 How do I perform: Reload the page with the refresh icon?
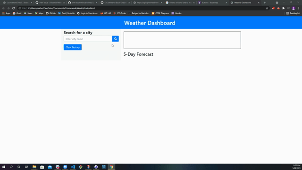pos(14,8)
